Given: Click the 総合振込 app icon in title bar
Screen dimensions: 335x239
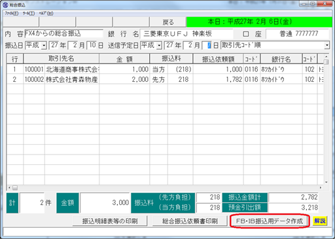Looking at the screenshot, I should [5, 5].
